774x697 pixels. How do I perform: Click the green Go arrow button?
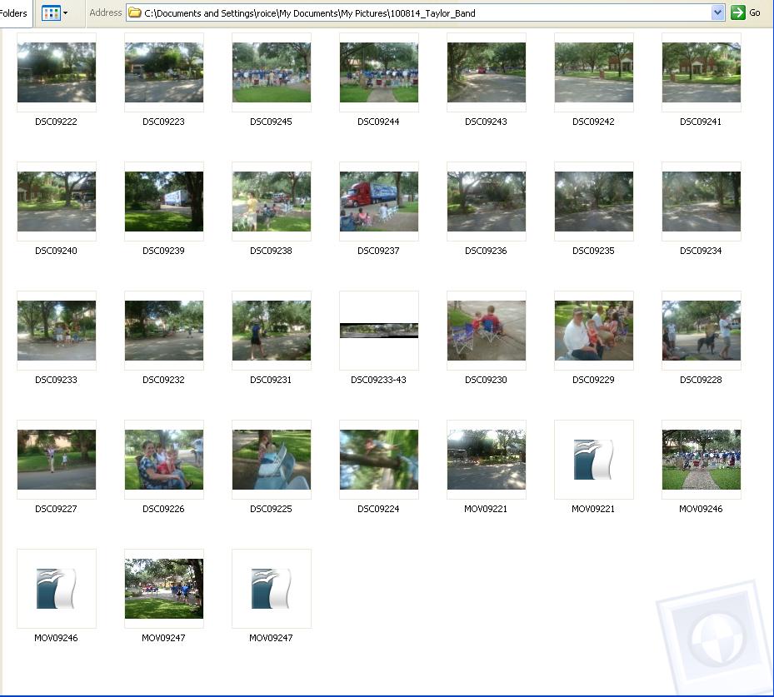[x=738, y=12]
